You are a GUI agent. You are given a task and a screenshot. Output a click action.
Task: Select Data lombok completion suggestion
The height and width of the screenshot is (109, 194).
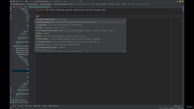tap(80, 33)
